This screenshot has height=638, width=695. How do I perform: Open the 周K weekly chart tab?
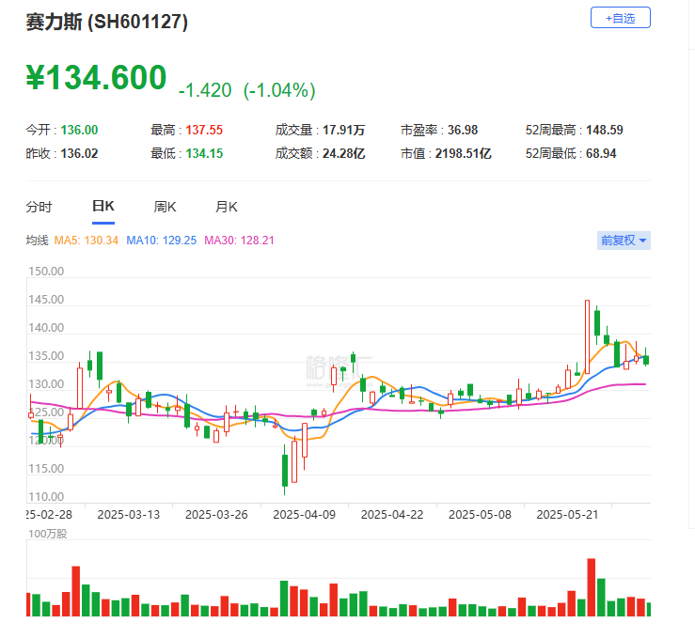(165, 207)
